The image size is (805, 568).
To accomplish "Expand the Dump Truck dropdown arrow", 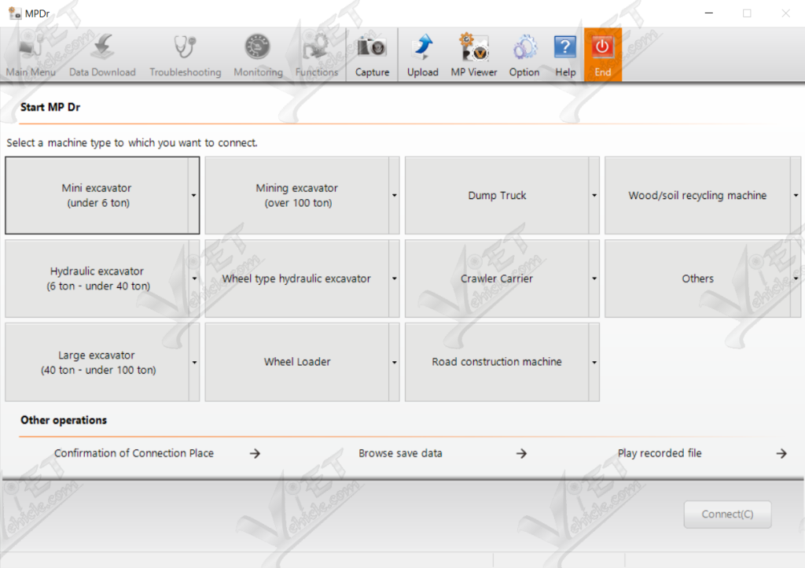I will point(594,196).
